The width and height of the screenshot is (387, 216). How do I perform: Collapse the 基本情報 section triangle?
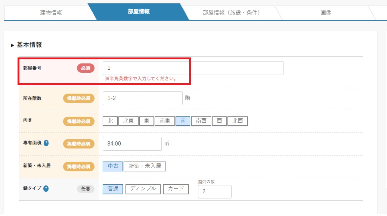coord(12,46)
